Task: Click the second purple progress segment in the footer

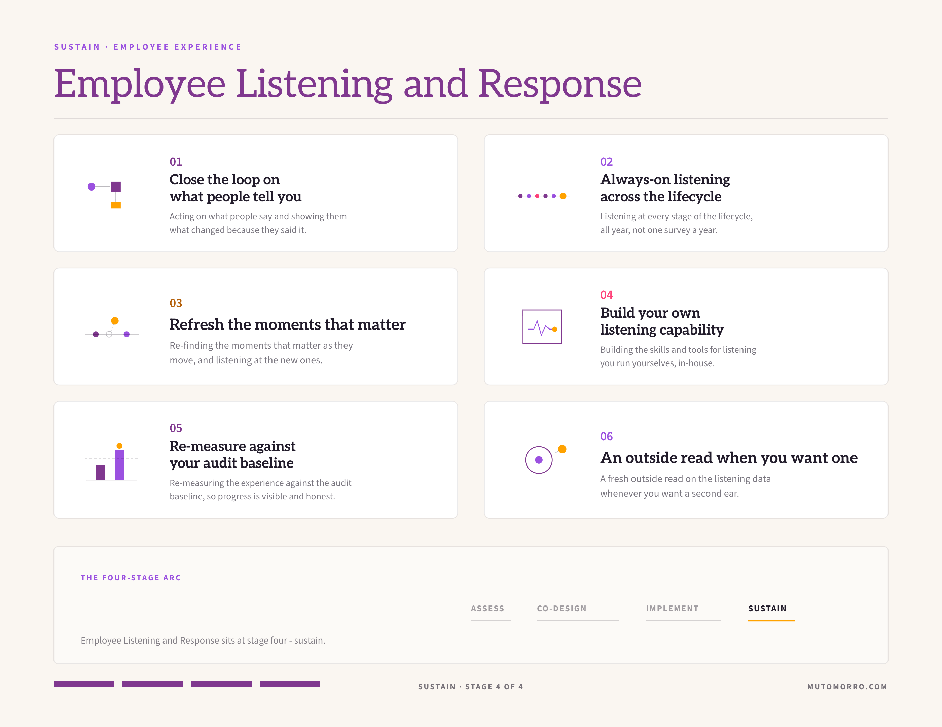Action: [x=153, y=684]
